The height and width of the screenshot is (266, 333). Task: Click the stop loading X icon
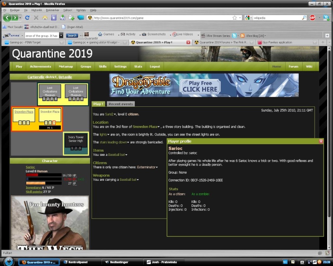tap(36, 18)
